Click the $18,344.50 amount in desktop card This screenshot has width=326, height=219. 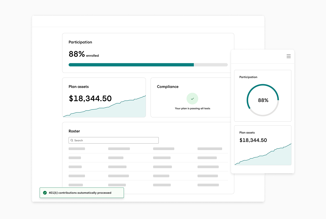[90, 99]
